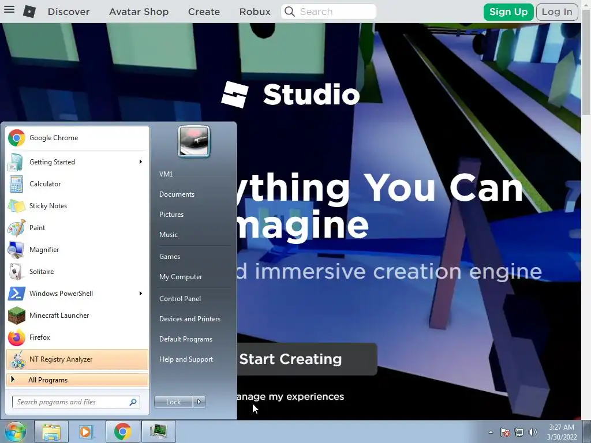Open Control Panel
The image size is (591, 443).
180,299
